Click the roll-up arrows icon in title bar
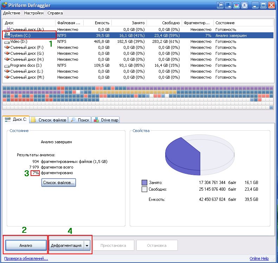Viewport: 278px width, 263px height. (x=245, y=5)
